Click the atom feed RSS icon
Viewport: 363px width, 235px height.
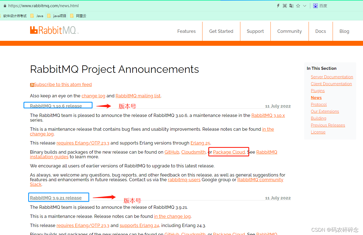tap(32, 85)
